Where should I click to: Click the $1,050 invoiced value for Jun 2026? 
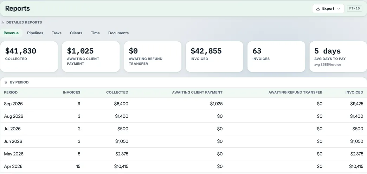click(x=357, y=141)
